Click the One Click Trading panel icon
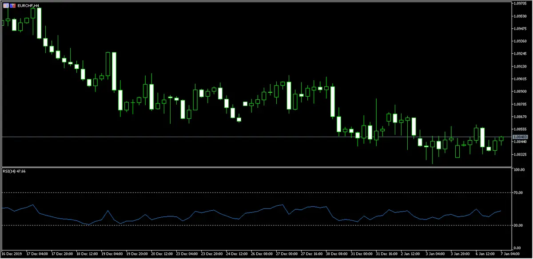The width and height of the screenshot is (533, 259). (6, 5)
